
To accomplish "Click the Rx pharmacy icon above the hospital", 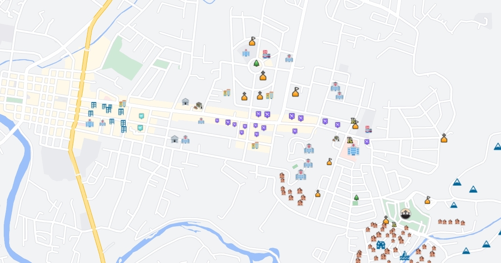I will [350, 140].
